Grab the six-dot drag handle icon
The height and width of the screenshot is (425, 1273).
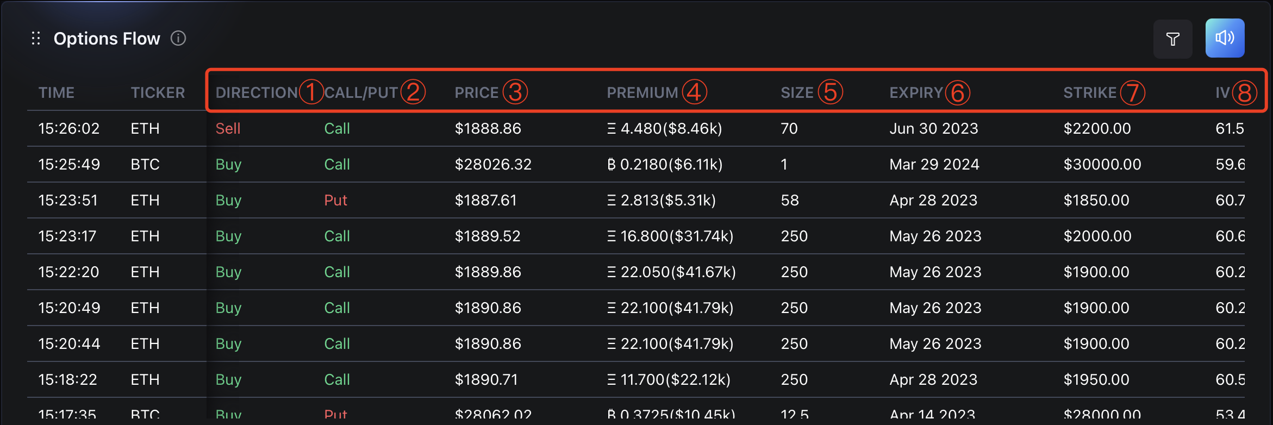(36, 39)
